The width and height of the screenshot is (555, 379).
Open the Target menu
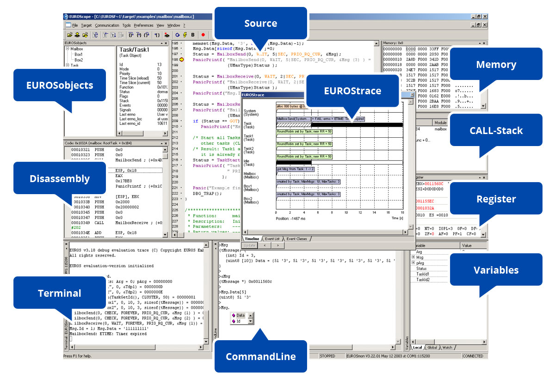(86, 25)
